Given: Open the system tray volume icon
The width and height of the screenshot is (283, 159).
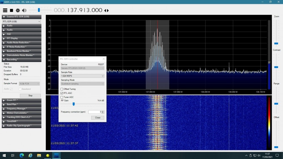Looking at the screenshot, I should (x=259, y=156).
